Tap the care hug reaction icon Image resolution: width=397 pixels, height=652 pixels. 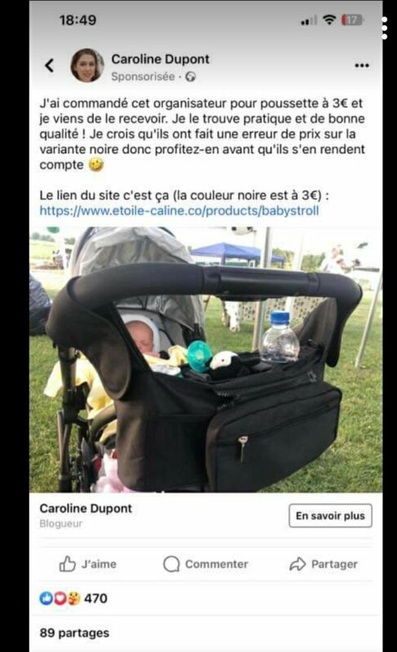[x=73, y=598]
